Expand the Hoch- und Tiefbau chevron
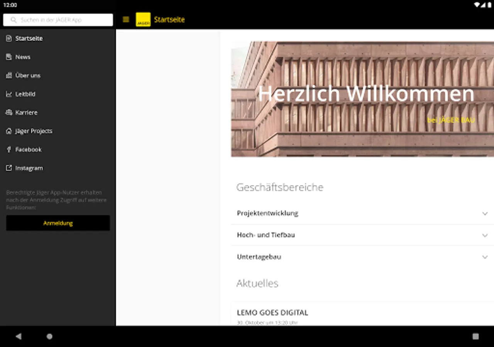Image resolution: width=494 pixels, height=347 pixels. coord(485,235)
